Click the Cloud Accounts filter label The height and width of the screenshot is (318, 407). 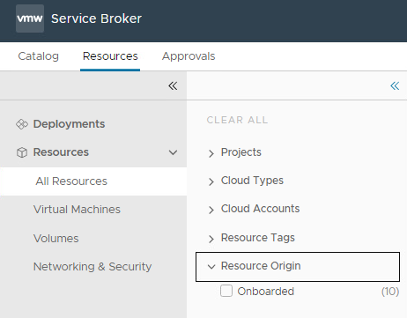(260, 209)
